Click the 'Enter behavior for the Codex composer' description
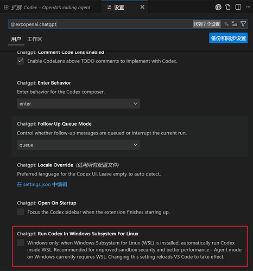The image size is (253, 271). coord(61,92)
